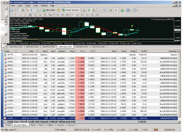Sort history by Symbol column header
Screen dimensions: 182x132
60,51
